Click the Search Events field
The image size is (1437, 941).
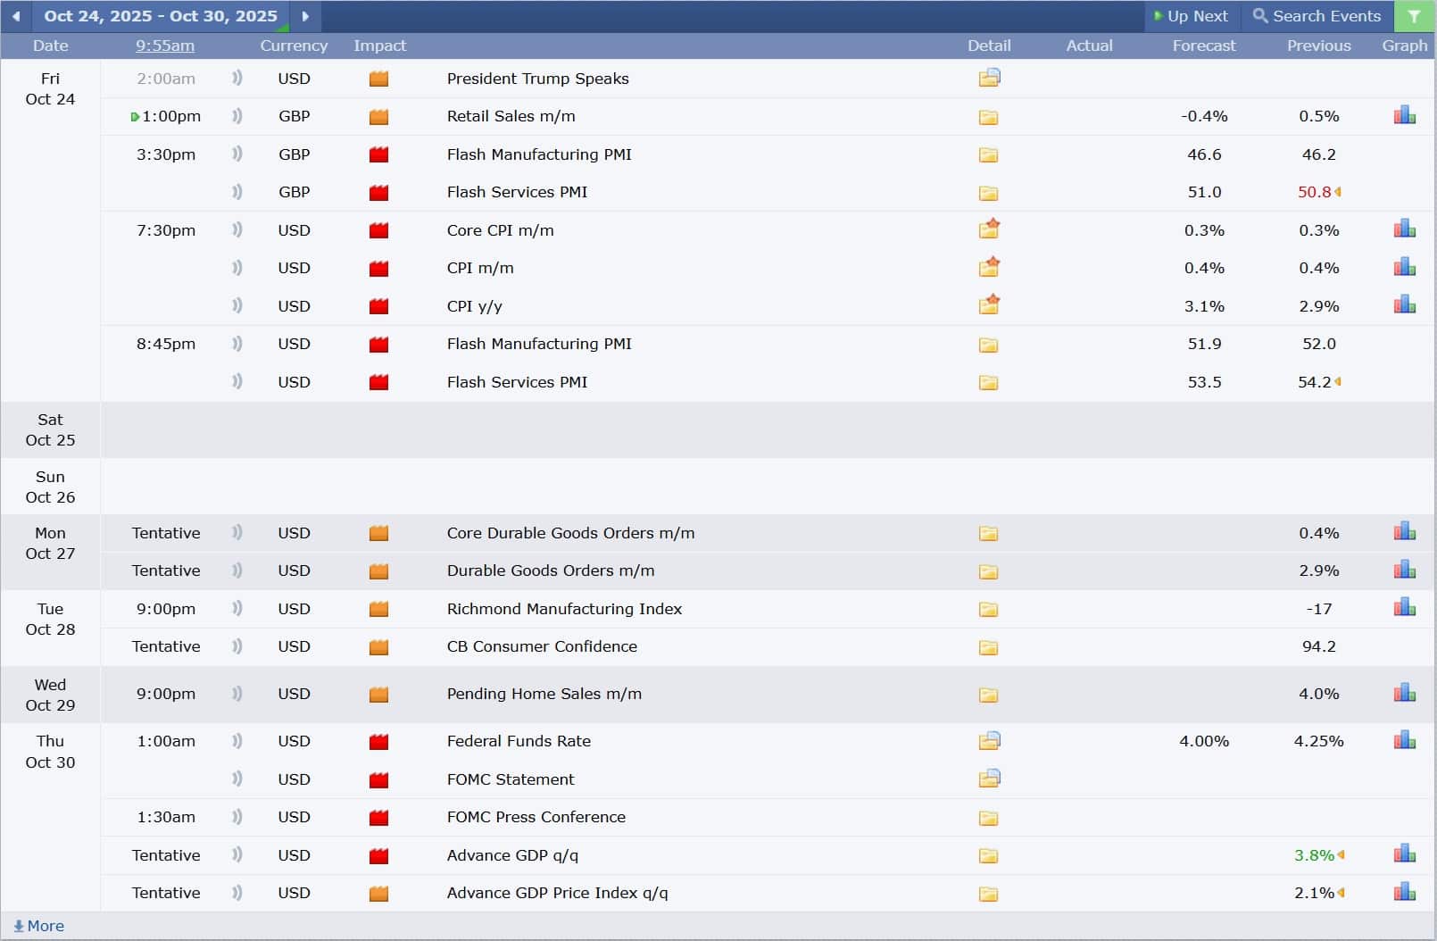pyautogui.click(x=1317, y=16)
